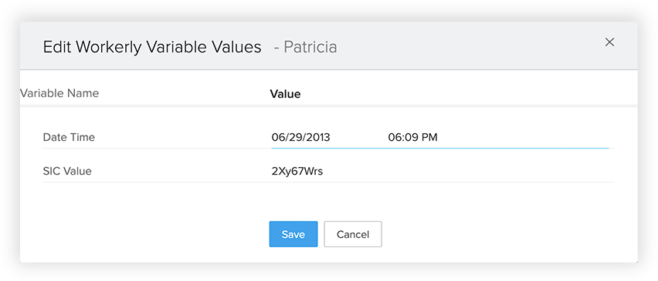The height and width of the screenshot is (281, 658).
Task: Cancel editing variable values
Action: click(353, 234)
